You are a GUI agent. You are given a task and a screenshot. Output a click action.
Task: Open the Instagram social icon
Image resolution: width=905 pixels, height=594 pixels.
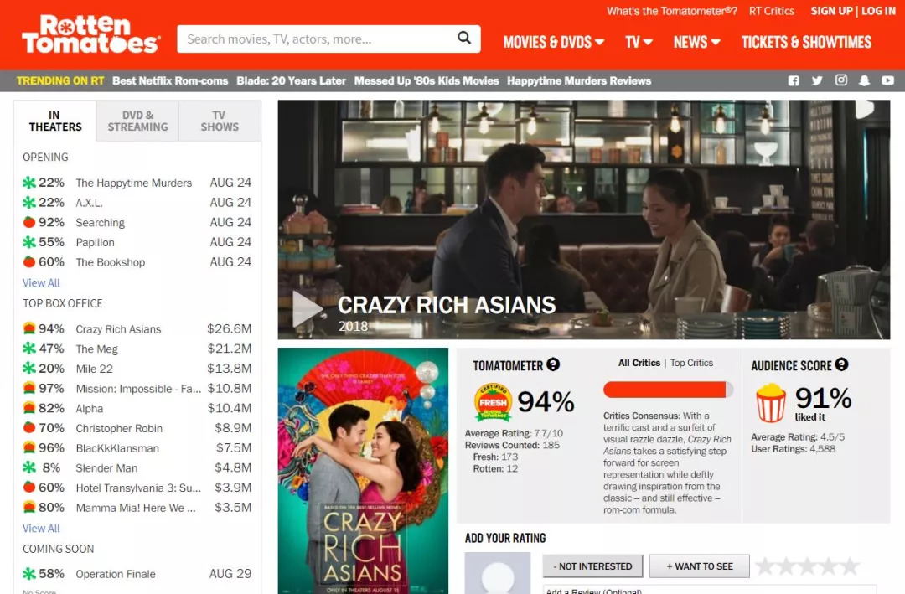coord(841,80)
